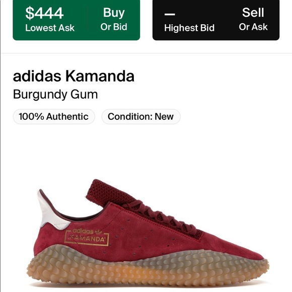Select the dash above Highest Bid
This screenshot has width=292, height=292.
pos(170,14)
